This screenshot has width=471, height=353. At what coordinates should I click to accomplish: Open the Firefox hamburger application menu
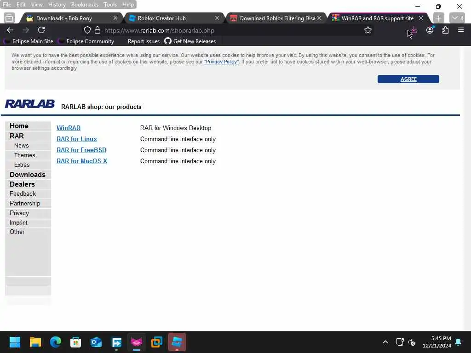(x=461, y=30)
